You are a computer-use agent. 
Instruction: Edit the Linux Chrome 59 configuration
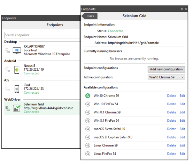(182, 145)
